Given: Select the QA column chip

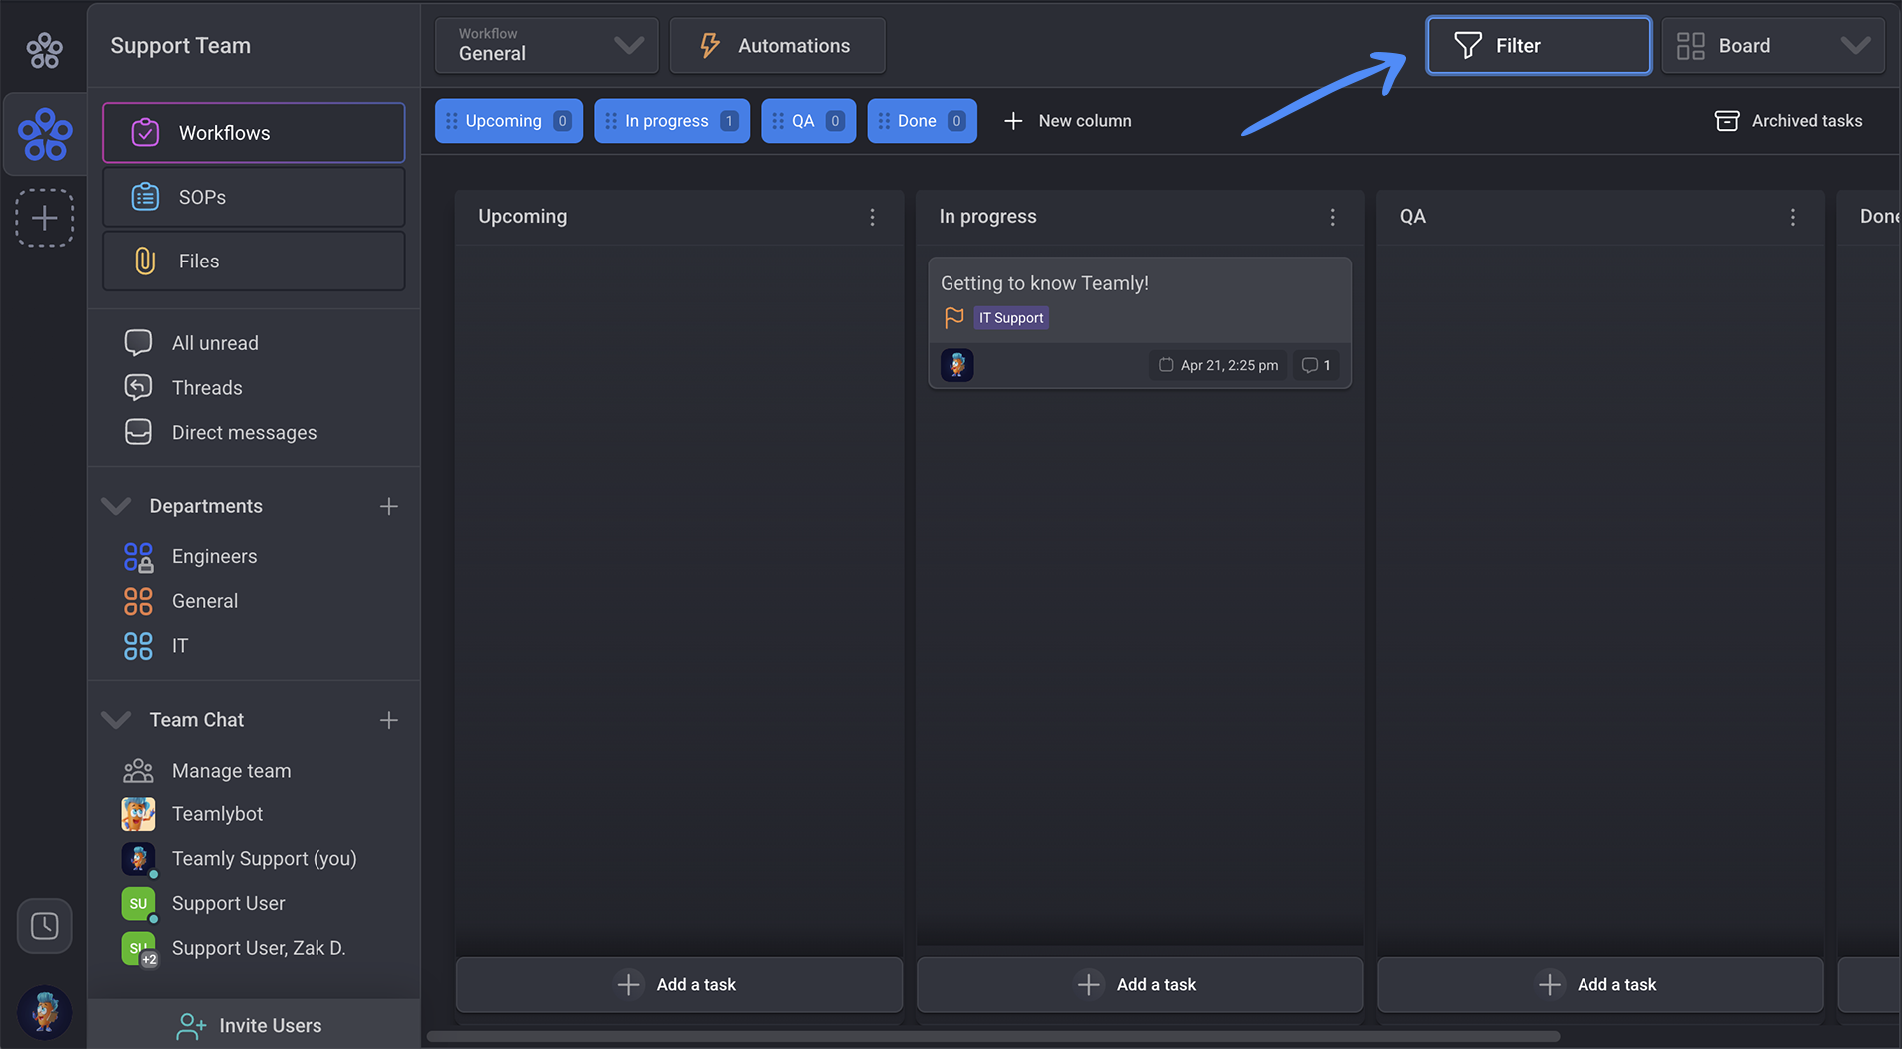Looking at the screenshot, I should (809, 121).
